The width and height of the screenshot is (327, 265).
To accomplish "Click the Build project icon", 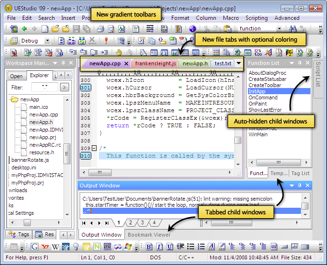I will (x=71, y=40).
